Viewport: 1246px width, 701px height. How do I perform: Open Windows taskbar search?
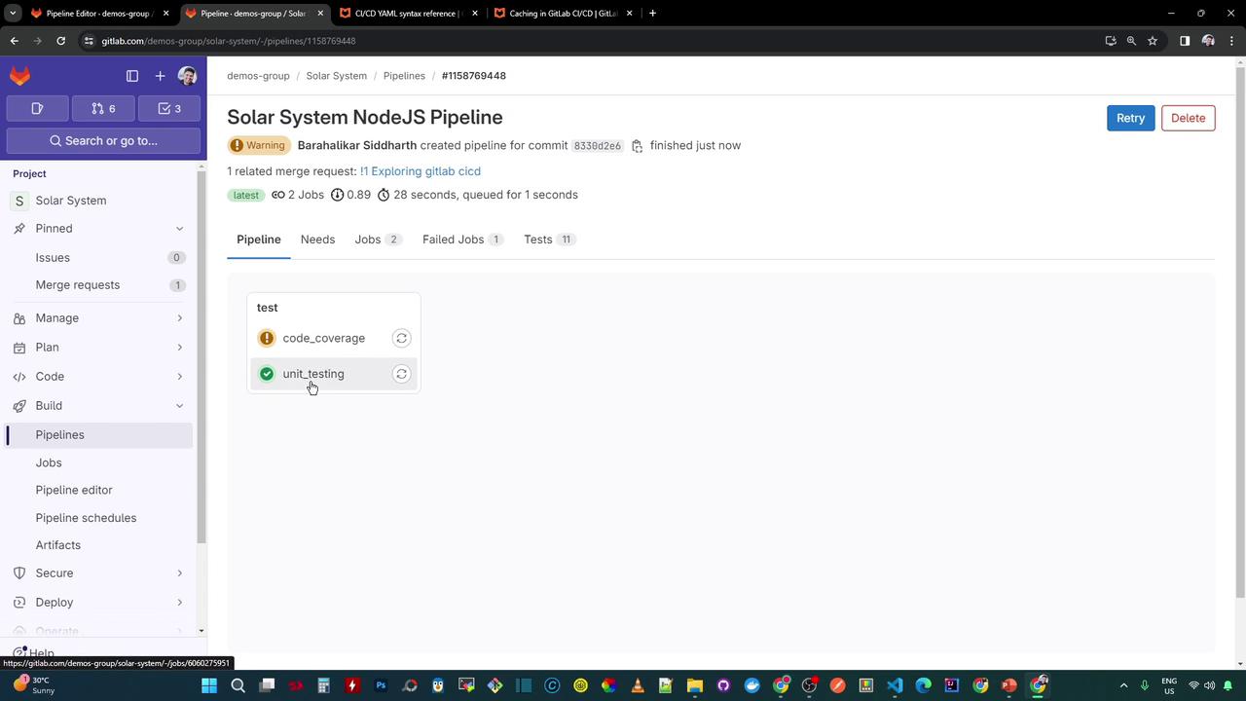238,685
